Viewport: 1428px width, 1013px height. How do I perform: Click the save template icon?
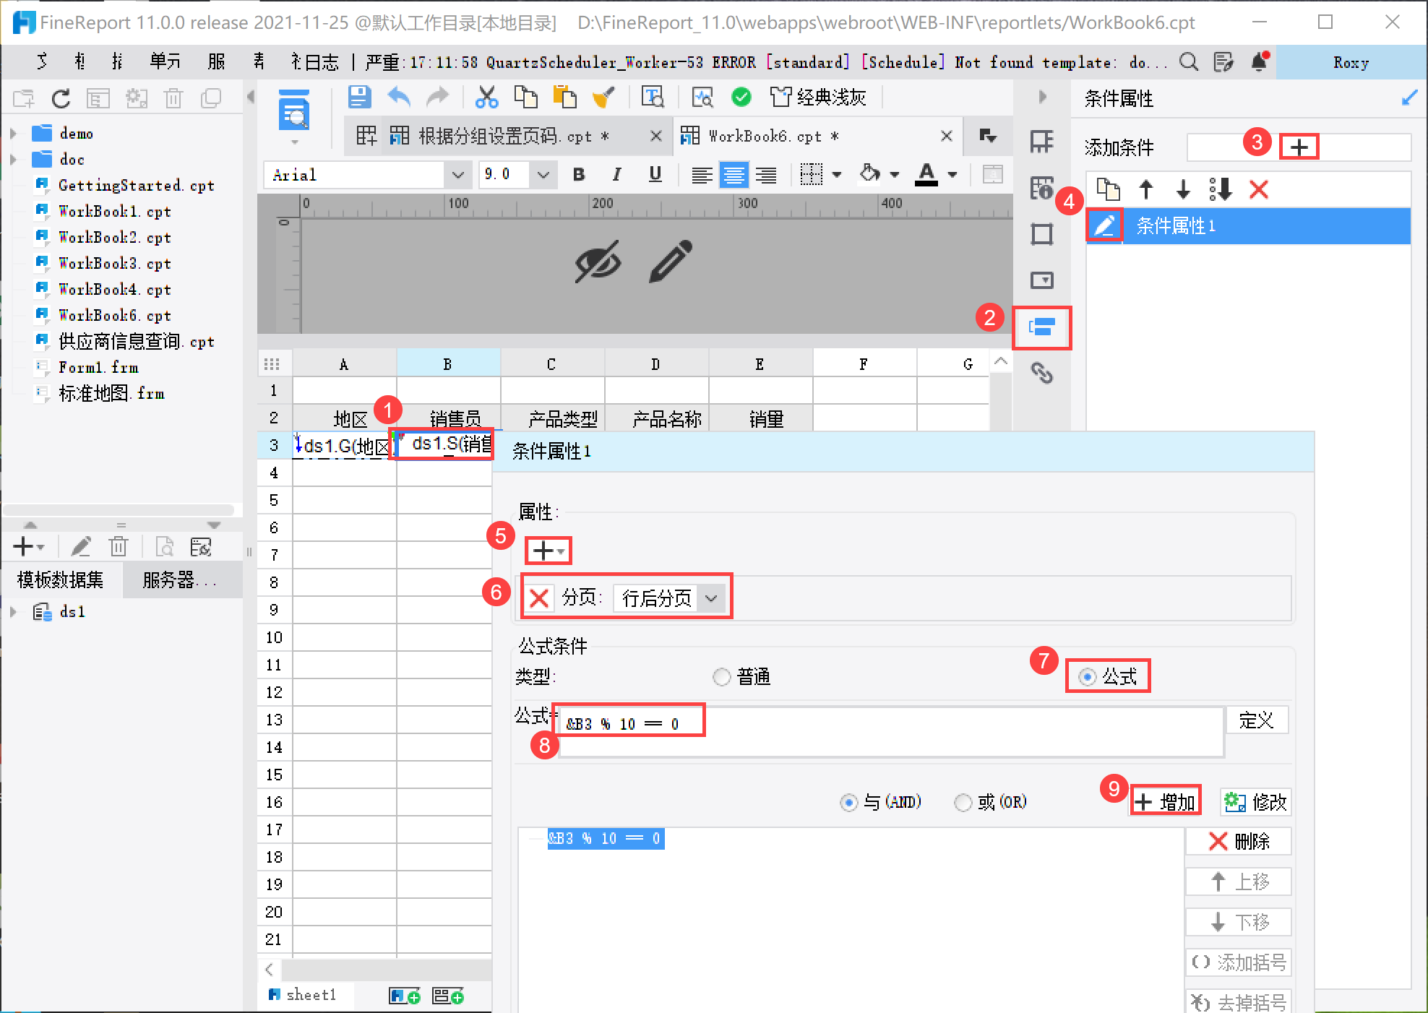coord(359,98)
